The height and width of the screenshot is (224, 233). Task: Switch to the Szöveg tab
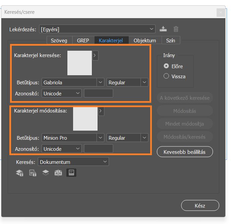[59, 41]
